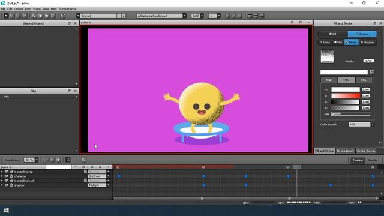Click the timeline graph/layout icon
The width and height of the screenshot is (384, 216).
(68, 160)
